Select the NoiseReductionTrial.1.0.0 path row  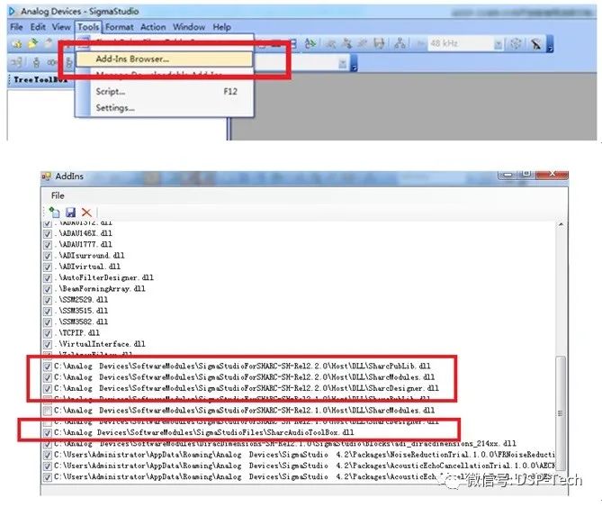304,455
